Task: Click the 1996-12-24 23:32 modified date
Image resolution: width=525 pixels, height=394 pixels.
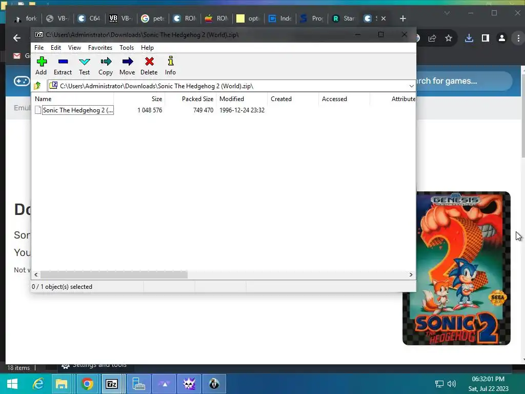Action: tap(242, 110)
